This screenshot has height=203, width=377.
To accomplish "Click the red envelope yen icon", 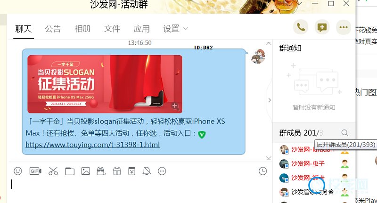I will click(x=132, y=171).
